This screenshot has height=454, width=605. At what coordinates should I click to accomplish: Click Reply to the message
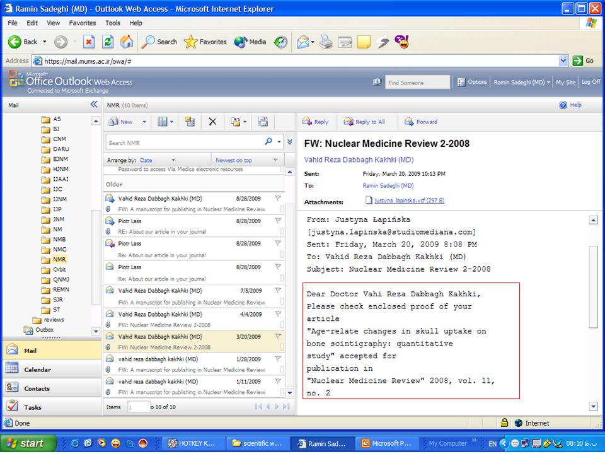coord(316,122)
